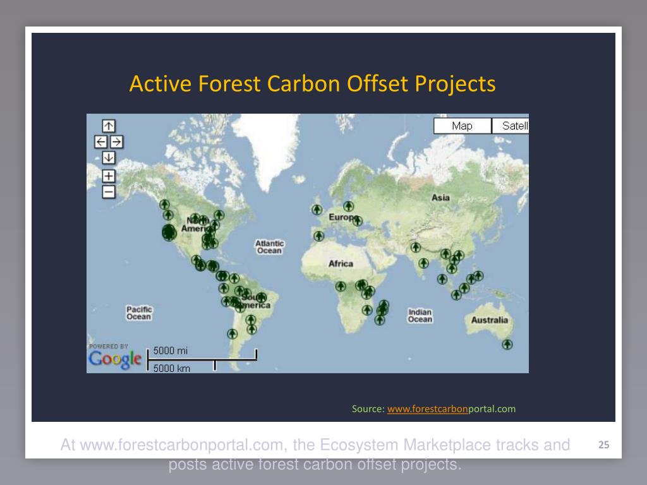Click the Asia map label
Image resolution: width=647 pixels, height=485 pixels.
click(440, 198)
